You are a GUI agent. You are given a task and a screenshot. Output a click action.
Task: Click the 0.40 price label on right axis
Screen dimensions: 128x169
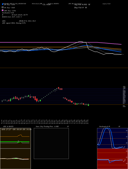coord(124,107)
